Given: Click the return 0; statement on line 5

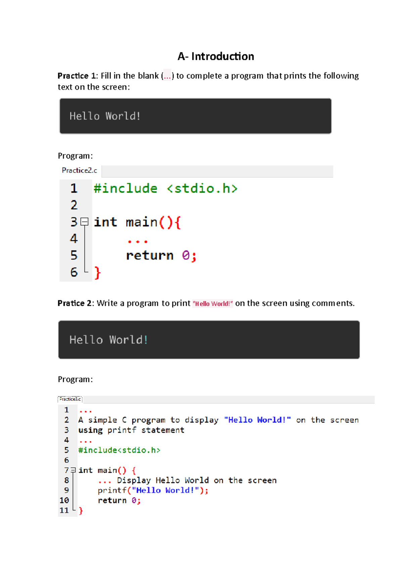Looking at the screenshot, I should (x=161, y=256).
